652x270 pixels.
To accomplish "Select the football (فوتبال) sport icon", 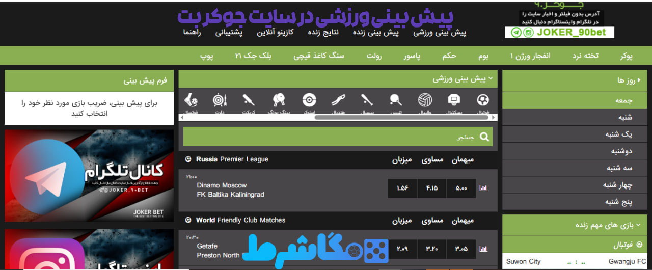I will coord(483,100).
